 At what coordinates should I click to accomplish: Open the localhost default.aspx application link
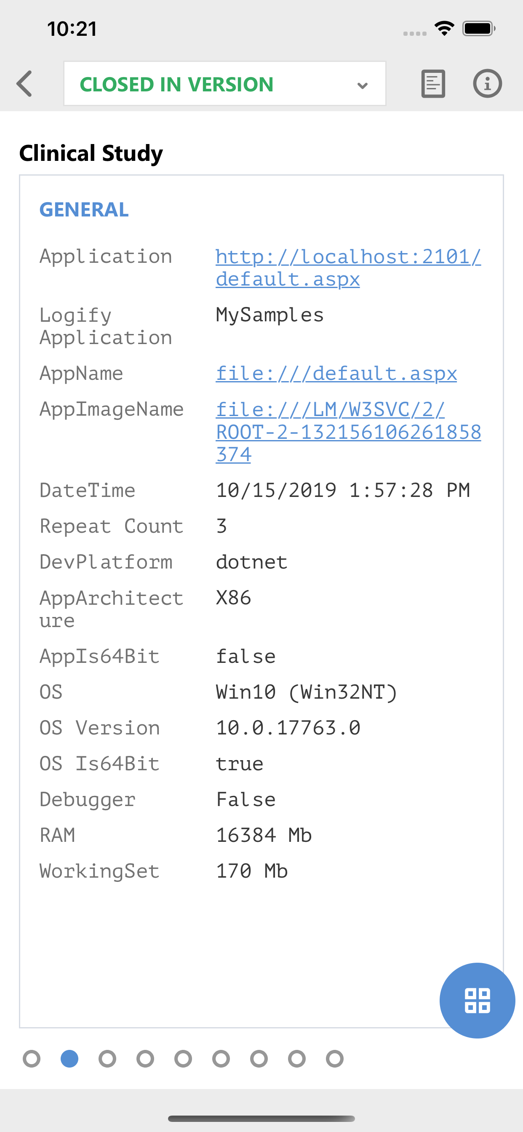click(347, 268)
